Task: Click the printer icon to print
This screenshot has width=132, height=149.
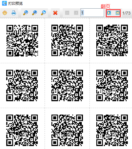Action: coord(14,13)
